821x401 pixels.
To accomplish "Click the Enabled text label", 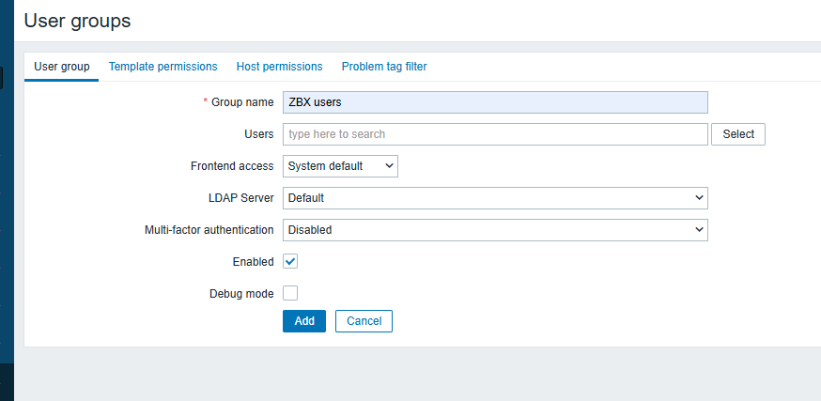I will coord(253,262).
